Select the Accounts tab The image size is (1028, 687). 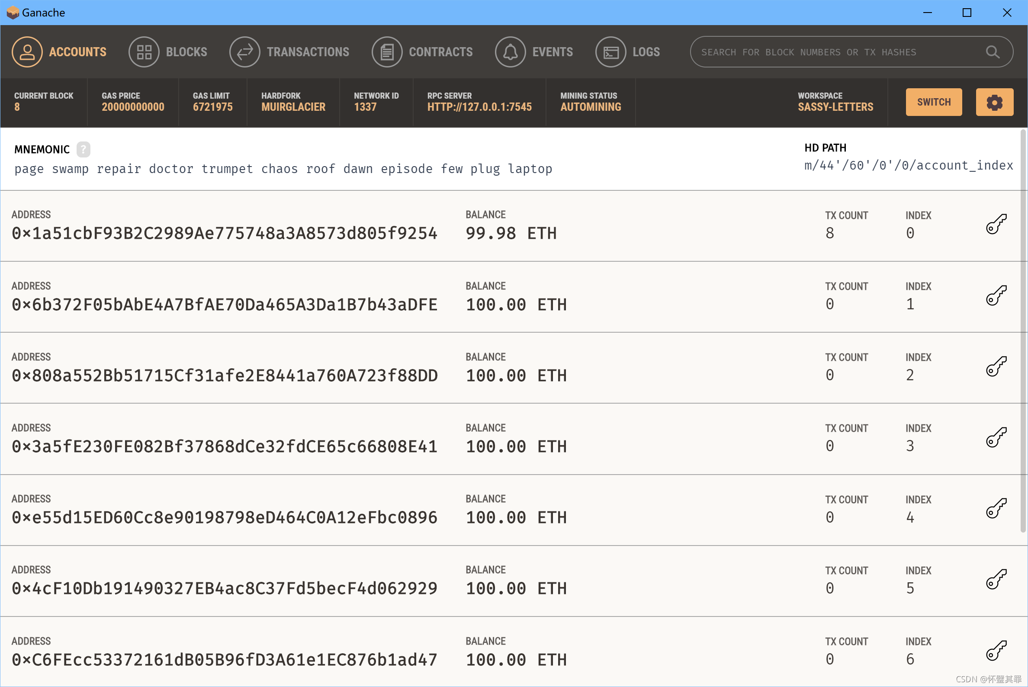(59, 52)
